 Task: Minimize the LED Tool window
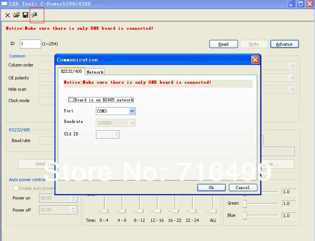pos(291,4)
